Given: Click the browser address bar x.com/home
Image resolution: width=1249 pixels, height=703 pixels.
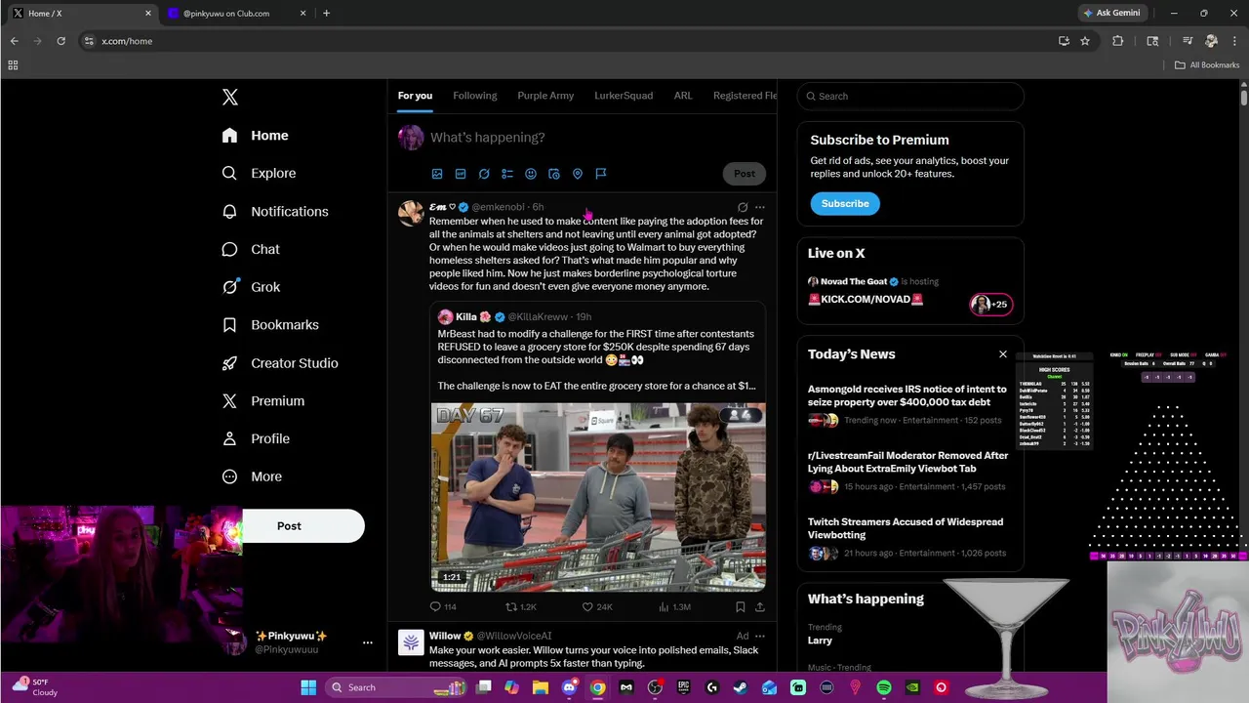Looking at the screenshot, I should point(566,41).
